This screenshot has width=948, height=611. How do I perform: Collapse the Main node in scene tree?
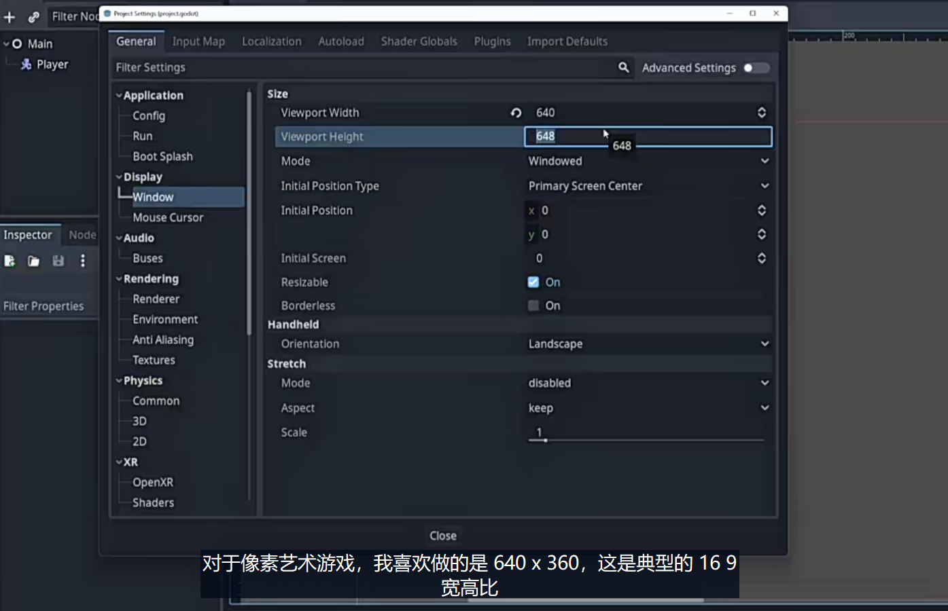[x=6, y=44]
